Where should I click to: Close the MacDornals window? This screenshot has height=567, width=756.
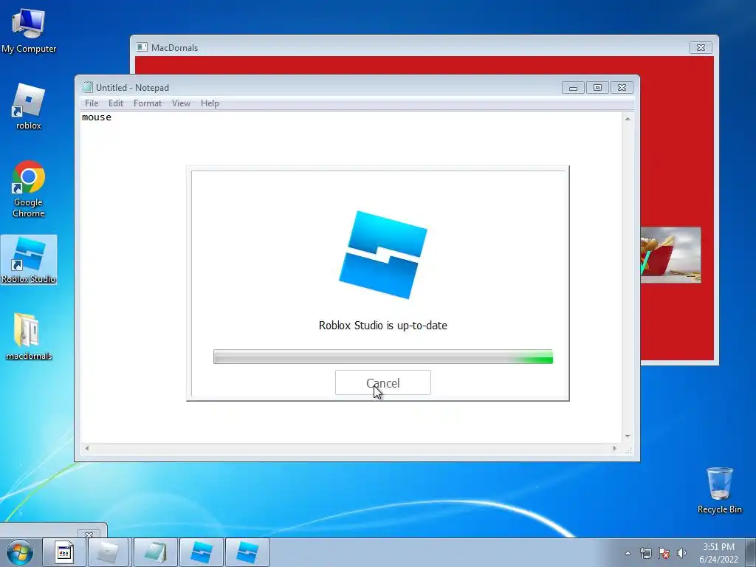click(x=701, y=47)
